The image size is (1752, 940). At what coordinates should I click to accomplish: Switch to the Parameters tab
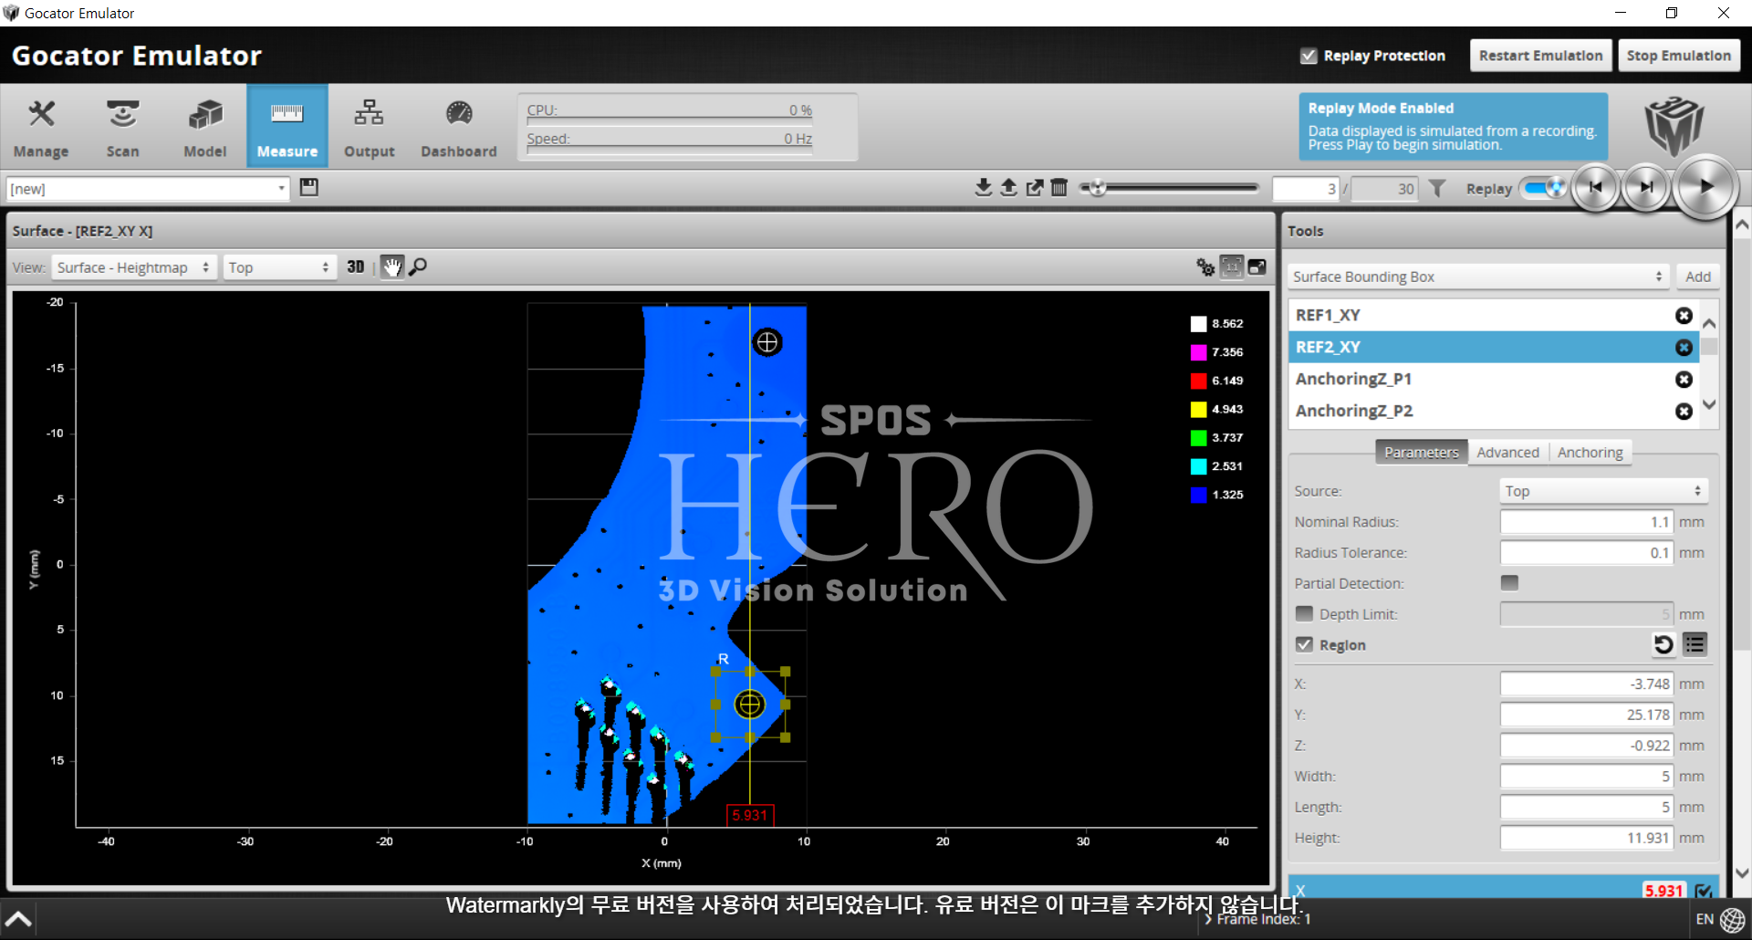(x=1421, y=452)
